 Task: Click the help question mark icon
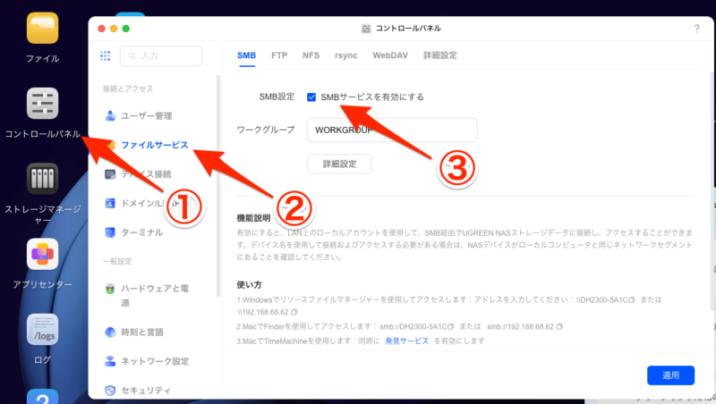696,29
